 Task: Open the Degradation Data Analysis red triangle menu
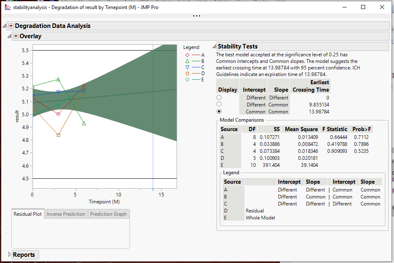coord(10,25)
